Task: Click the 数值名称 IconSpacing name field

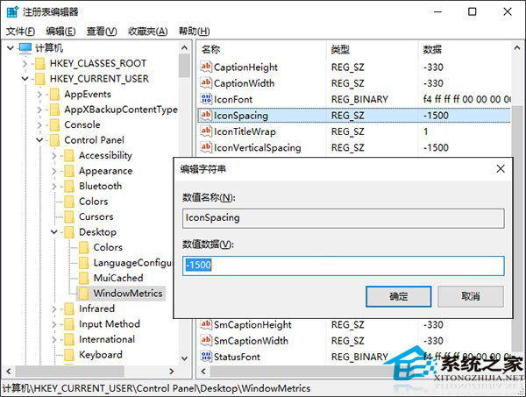Action: coord(343,218)
